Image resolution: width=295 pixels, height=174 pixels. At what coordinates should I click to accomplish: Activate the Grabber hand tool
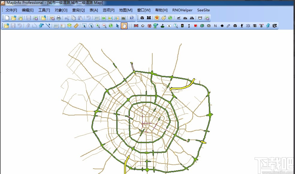124,25
